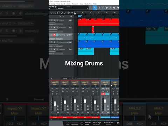Open the Song menu
Viewport: 168px width, 126px height.
[x=53, y=4]
